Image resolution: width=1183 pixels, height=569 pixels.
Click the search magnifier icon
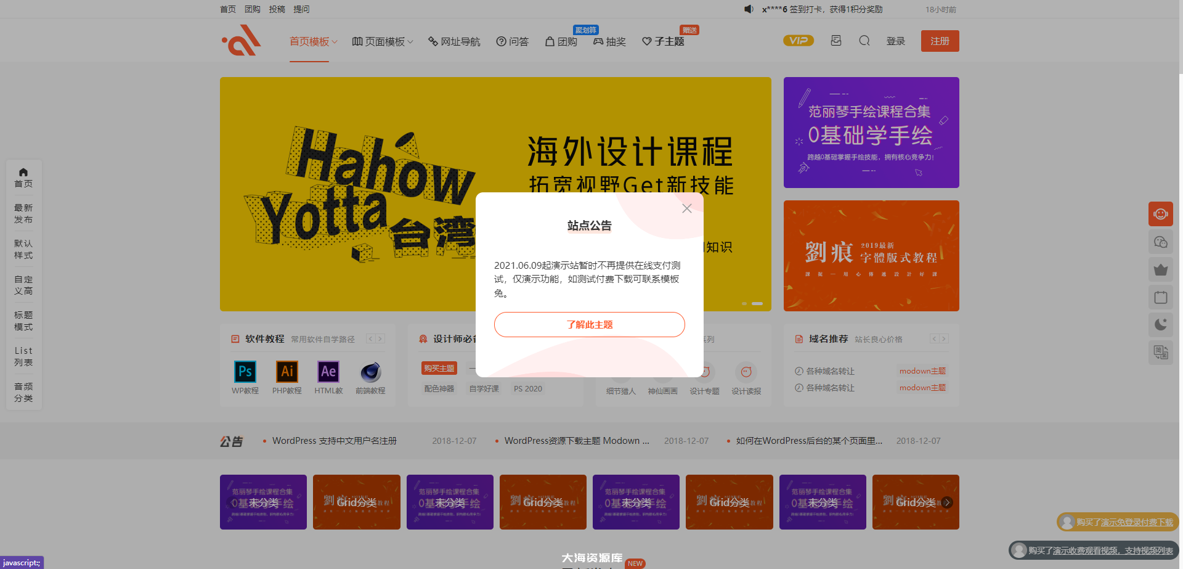click(864, 41)
